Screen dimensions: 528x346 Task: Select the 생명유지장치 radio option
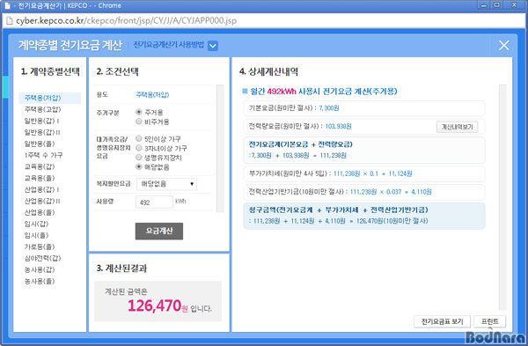139,158
